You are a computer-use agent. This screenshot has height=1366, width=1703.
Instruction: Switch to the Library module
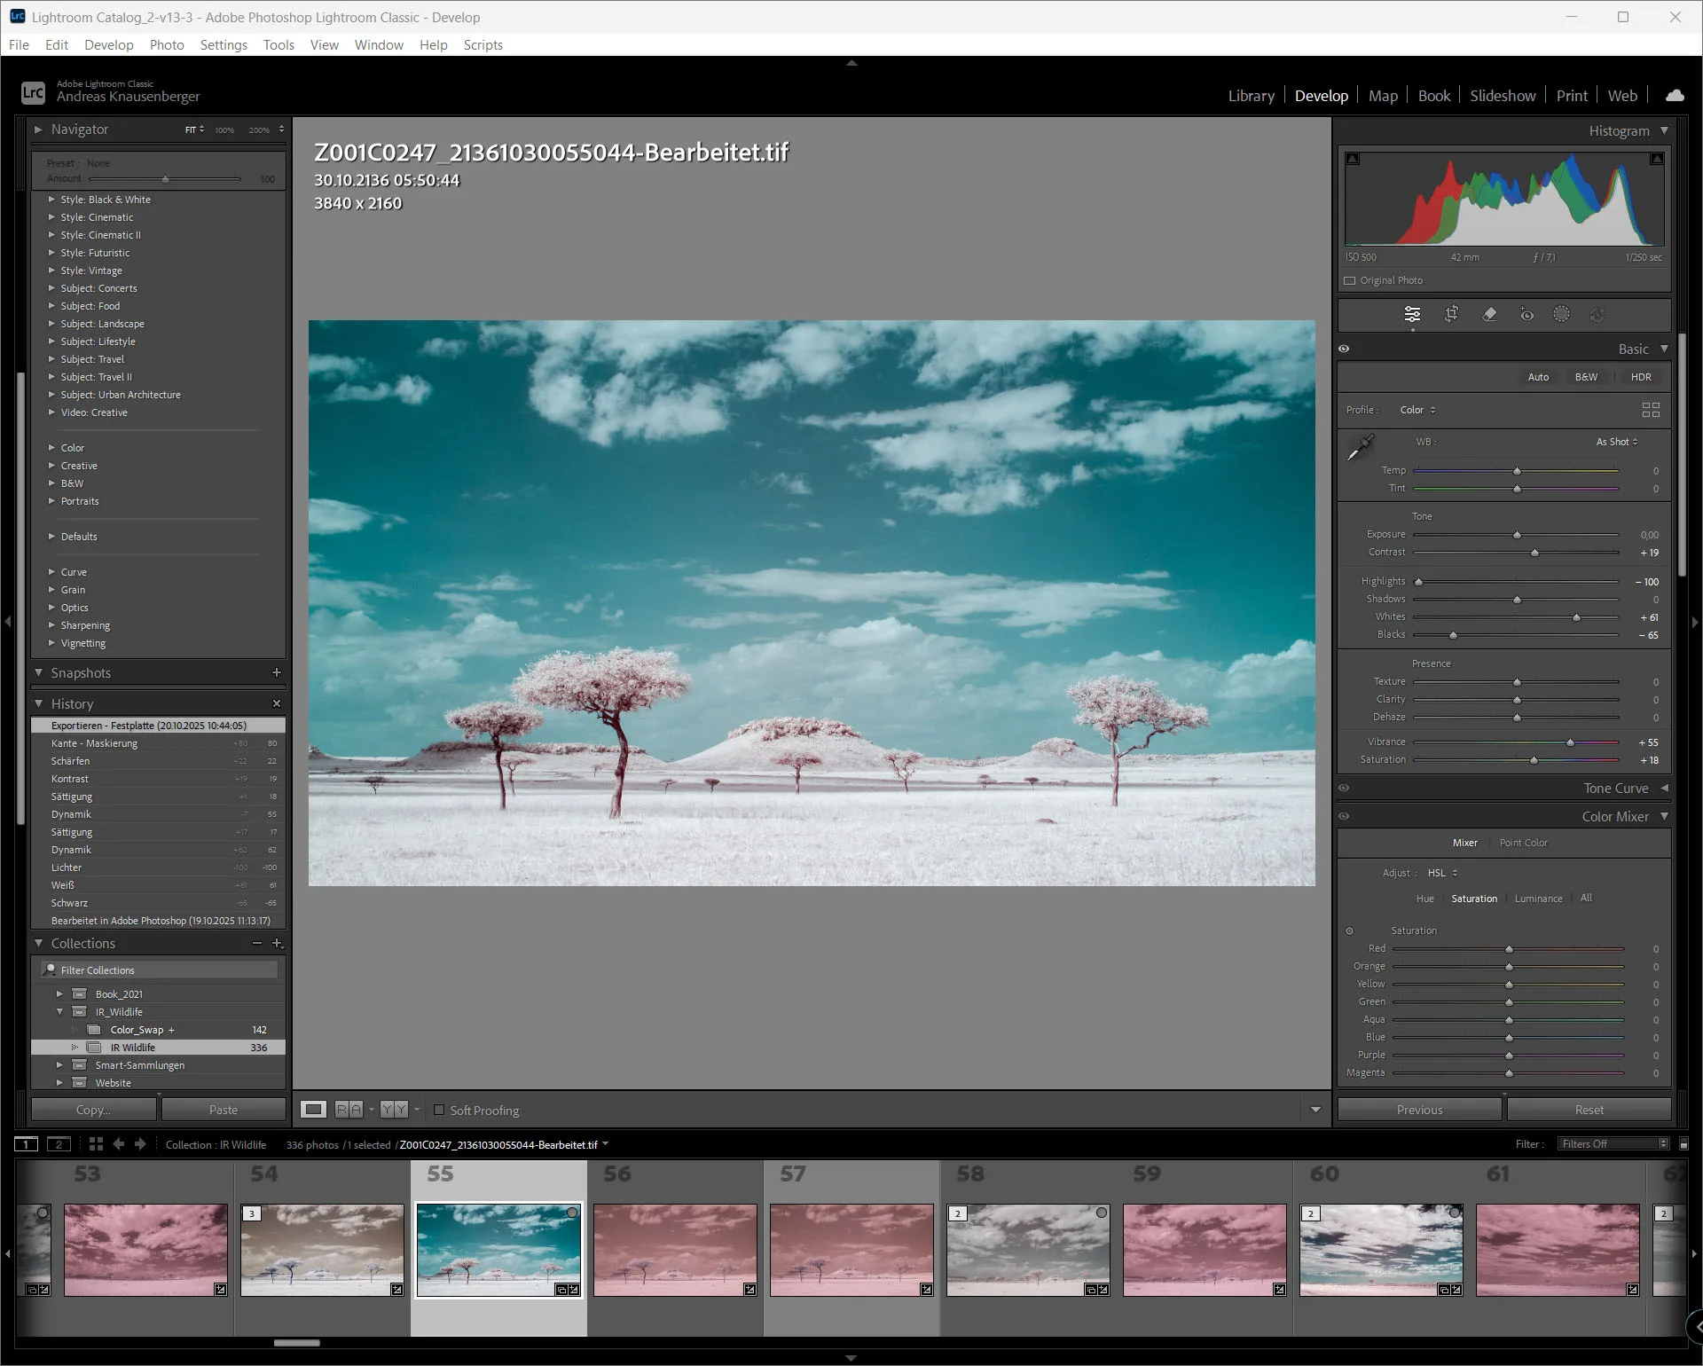pos(1251,96)
